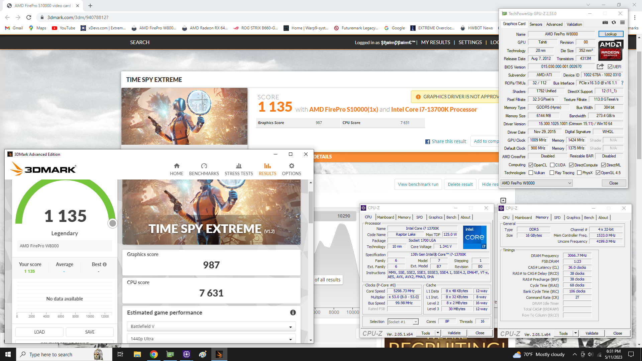Screen dimensions: 642x361
Task: Open STRESS TESTS in 3DMark
Action: pyautogui.click(x=239, y=169)
